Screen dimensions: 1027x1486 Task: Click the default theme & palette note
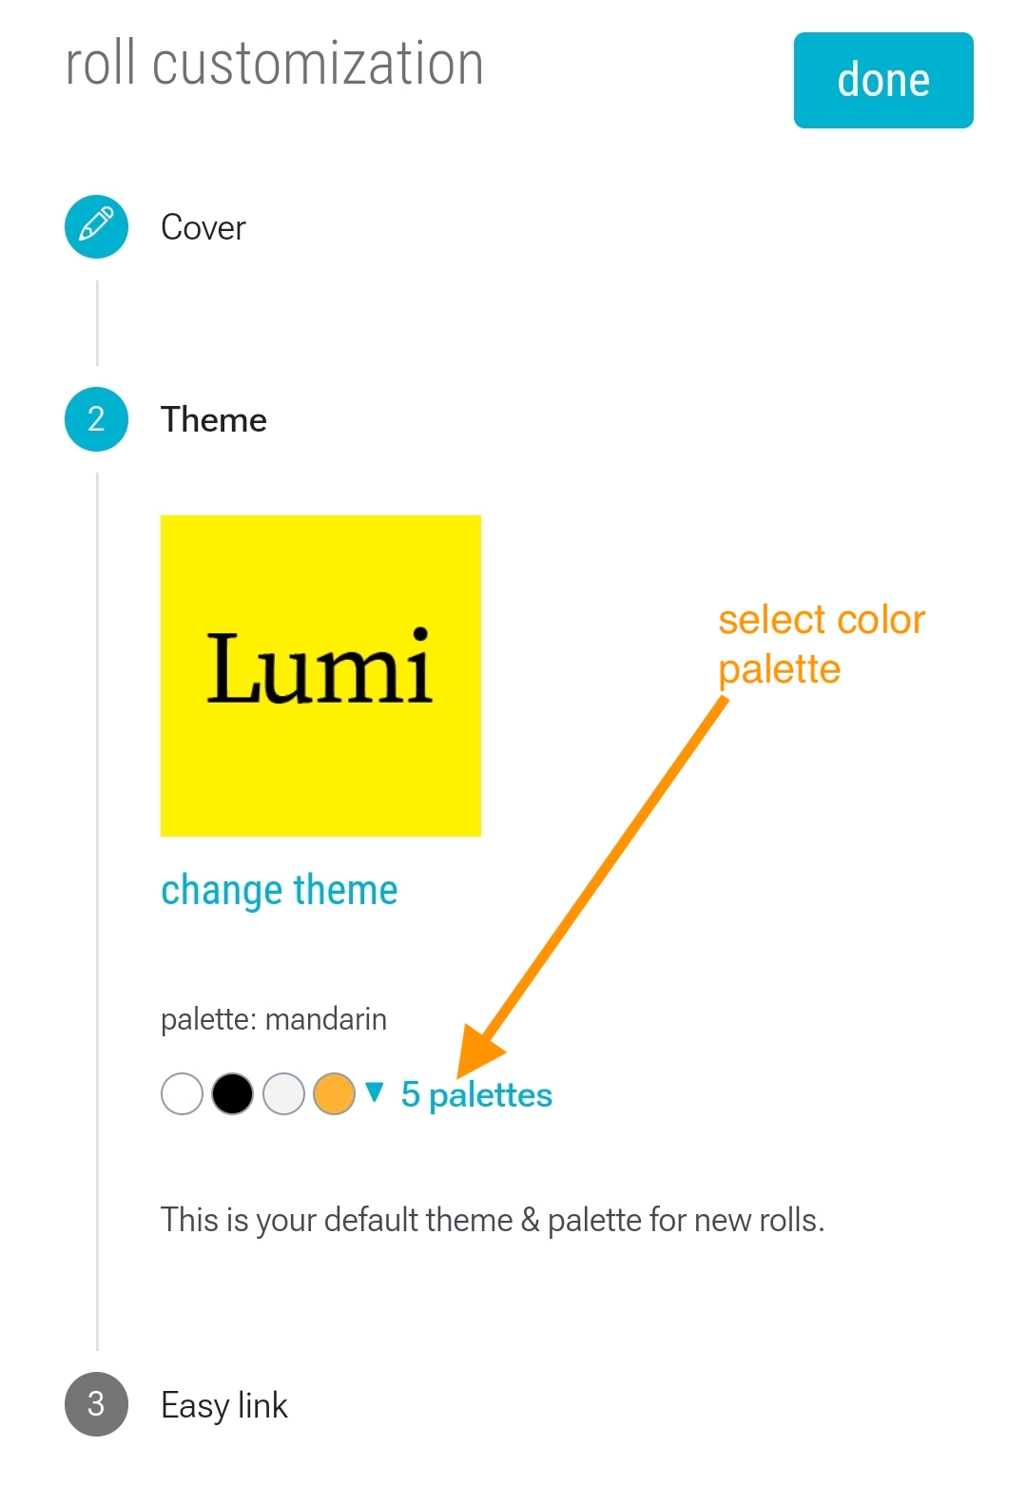pos(493,1220)
